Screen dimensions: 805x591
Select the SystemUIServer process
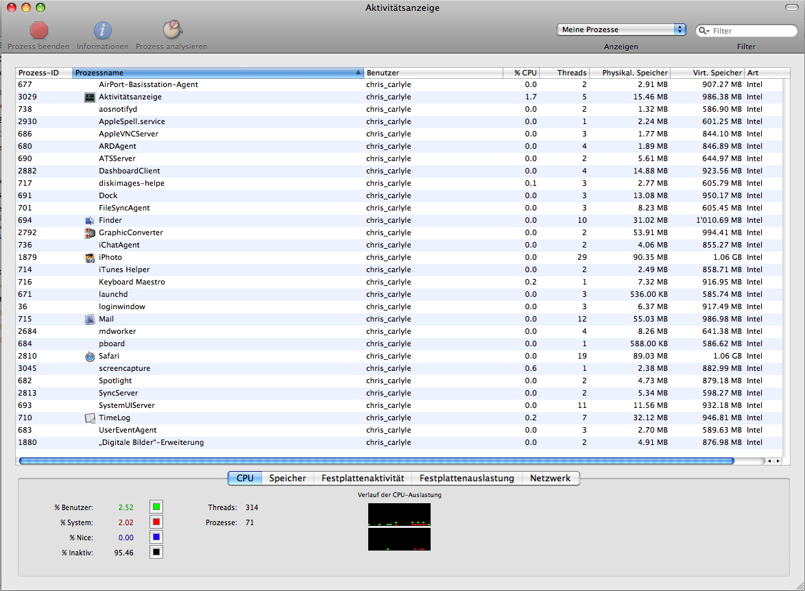(399, 406)
